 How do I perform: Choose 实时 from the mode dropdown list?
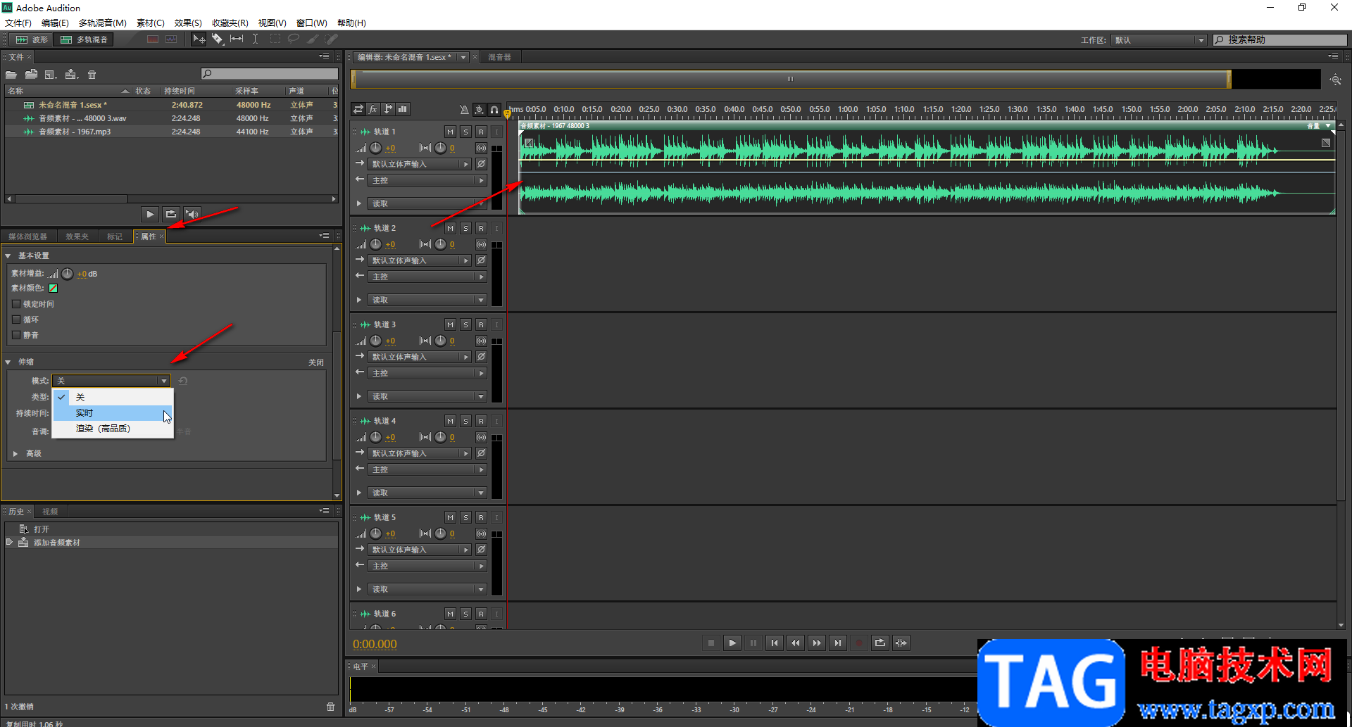(113, 413)
